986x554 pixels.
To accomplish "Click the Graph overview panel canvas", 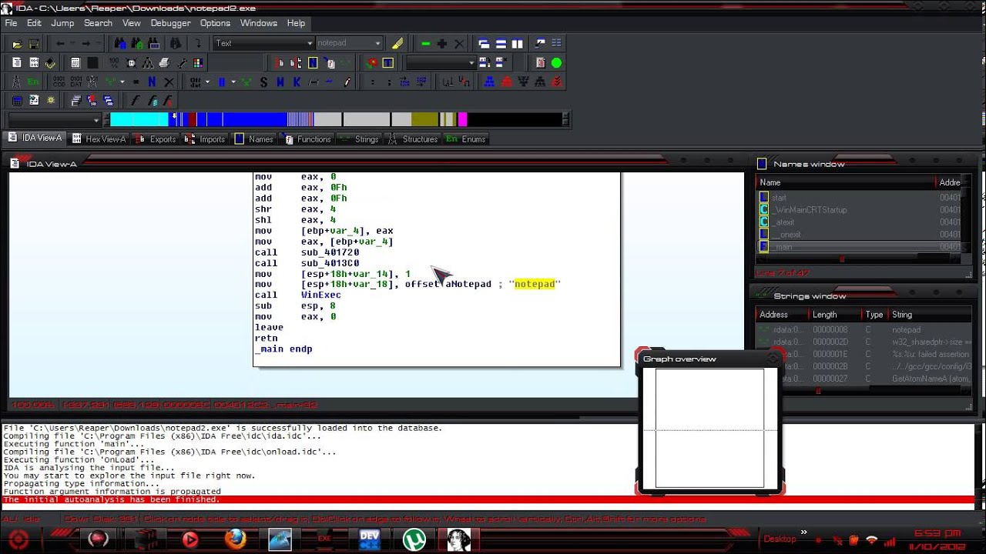I will coord(709,428).
